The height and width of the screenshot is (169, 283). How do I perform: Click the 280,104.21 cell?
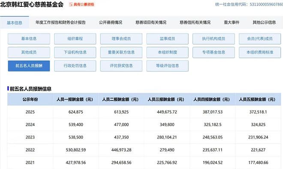coord(167,137)
